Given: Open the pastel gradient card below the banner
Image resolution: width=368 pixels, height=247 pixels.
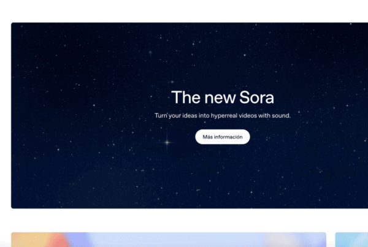Looking at the screenshot, I should click(169, 240).
